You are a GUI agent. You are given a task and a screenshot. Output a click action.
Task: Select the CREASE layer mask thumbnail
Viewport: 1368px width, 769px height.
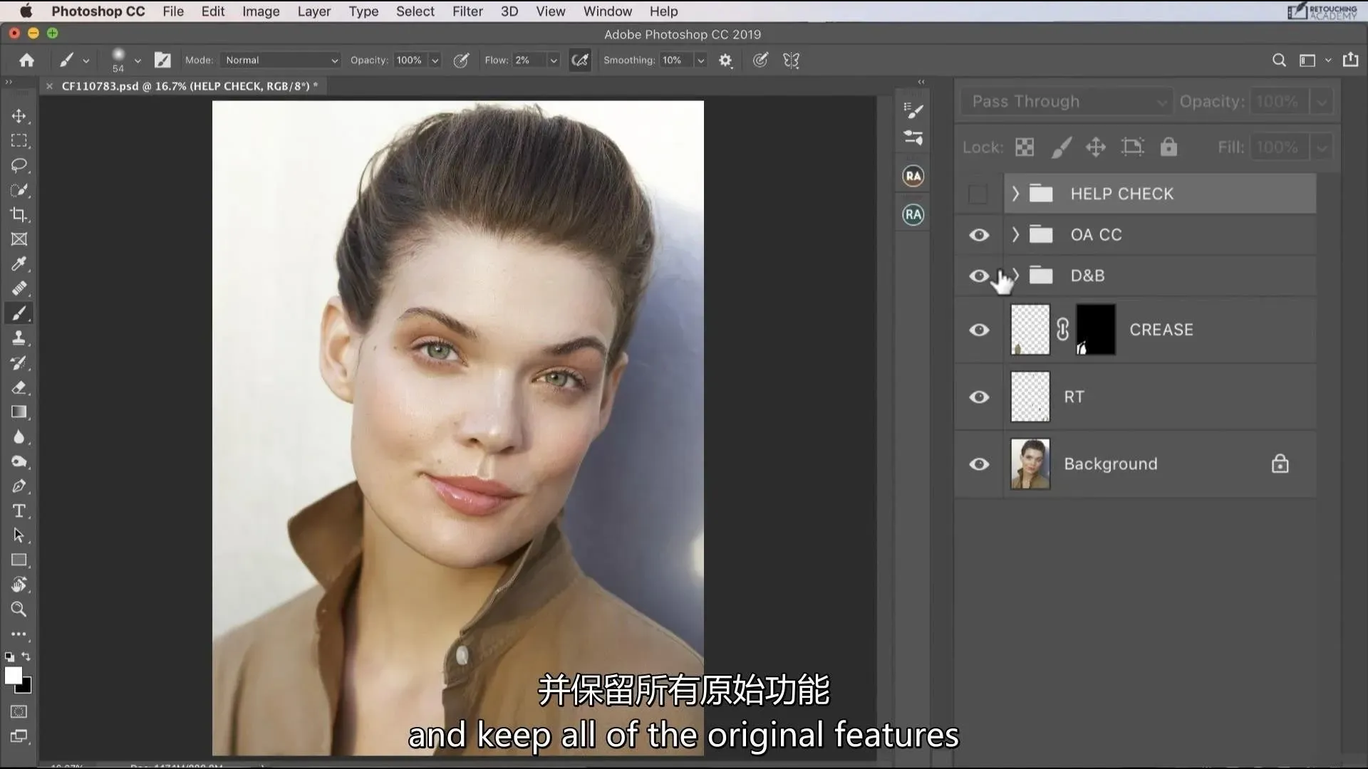[x=1095, y=330]
